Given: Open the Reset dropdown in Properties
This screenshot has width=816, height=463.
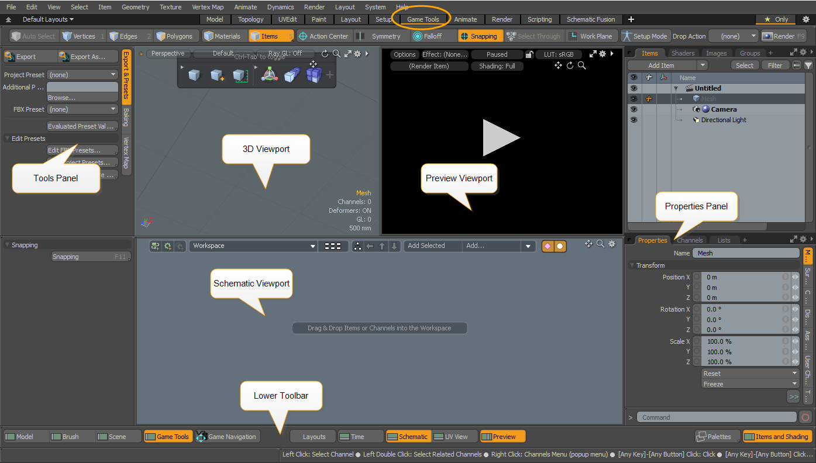Looking at the screenshot, I should [750, 374].
